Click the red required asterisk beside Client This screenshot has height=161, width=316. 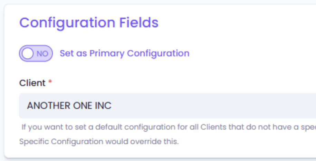50,82
